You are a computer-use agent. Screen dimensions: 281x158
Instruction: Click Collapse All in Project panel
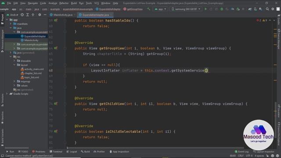(x=33, y=14)
